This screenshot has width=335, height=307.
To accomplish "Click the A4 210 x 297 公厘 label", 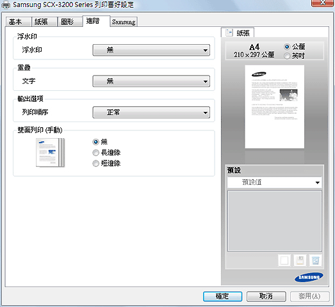I will [254, 51].
